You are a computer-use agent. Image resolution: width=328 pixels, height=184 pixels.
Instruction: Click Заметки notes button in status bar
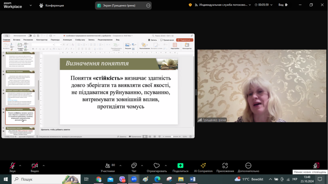[122, 137]
